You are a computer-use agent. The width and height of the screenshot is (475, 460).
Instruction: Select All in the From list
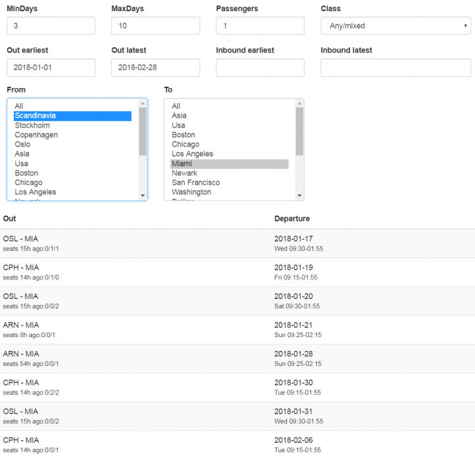tap(19, 106)
